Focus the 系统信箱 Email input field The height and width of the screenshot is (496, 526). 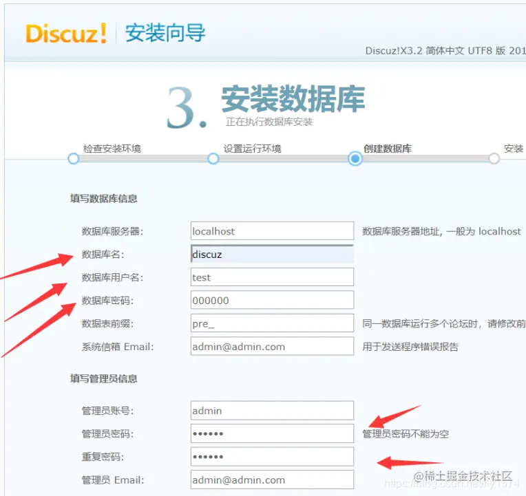tap(272, 346)
